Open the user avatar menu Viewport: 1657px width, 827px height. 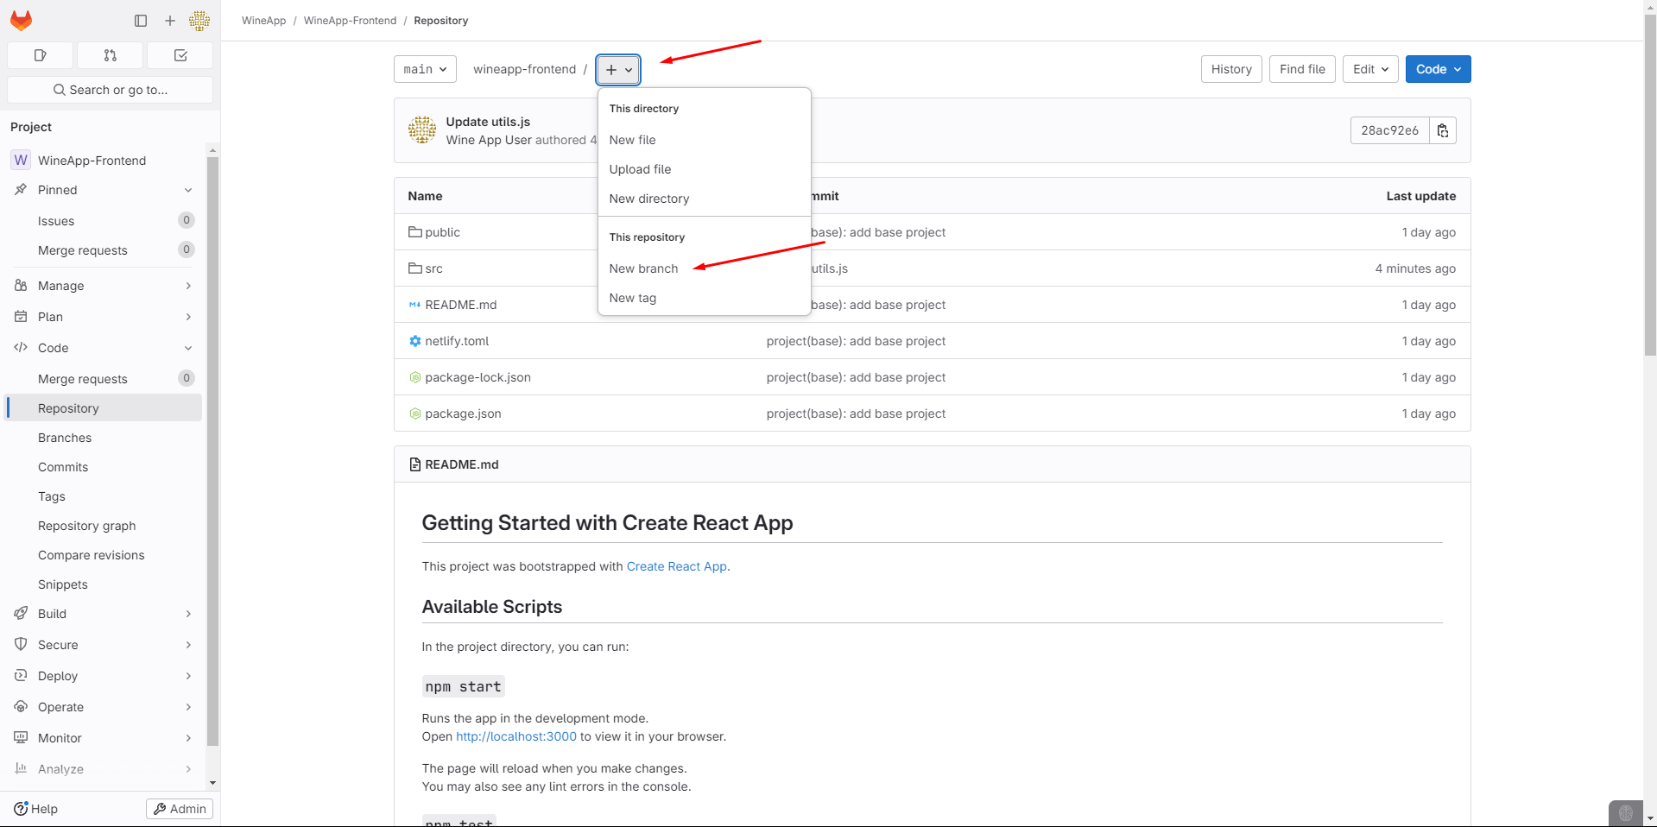[199, 21]
